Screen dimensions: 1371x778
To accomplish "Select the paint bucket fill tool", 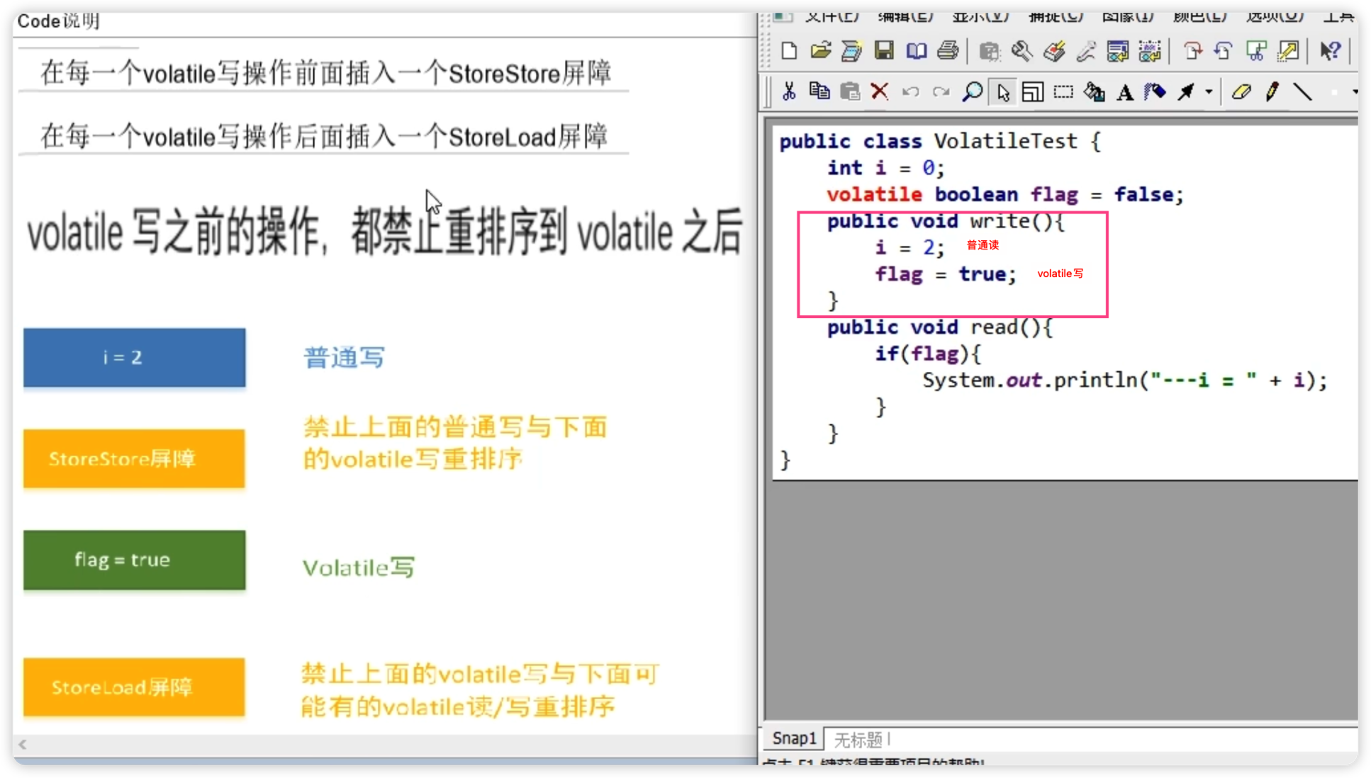I will click(1094, 92).
